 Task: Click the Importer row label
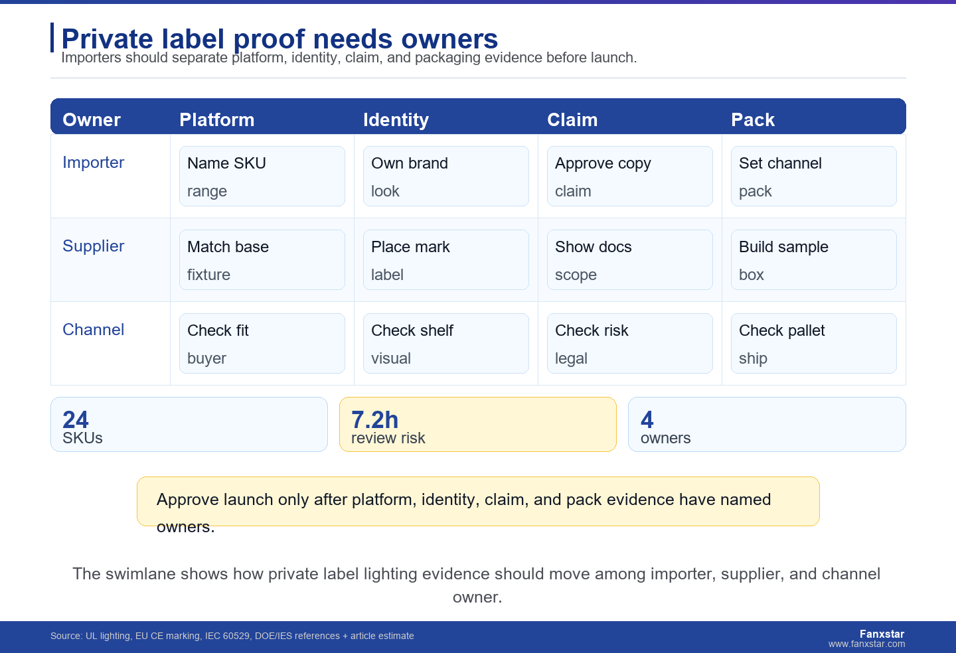click(94, 163)
